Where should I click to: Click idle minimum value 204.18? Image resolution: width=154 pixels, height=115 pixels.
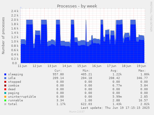(x=86, y=78)
